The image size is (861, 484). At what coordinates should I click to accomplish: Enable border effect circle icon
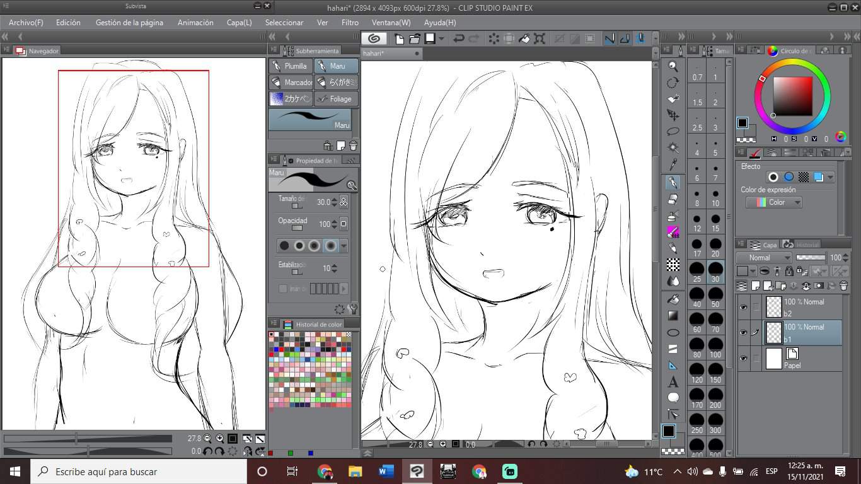tap(773, 177)
